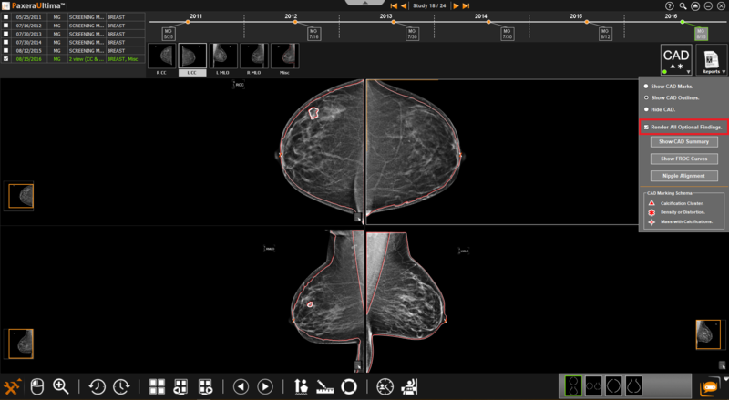
Task: Tick the 05/25/2011 study checkbox
Action: [6, 18]
